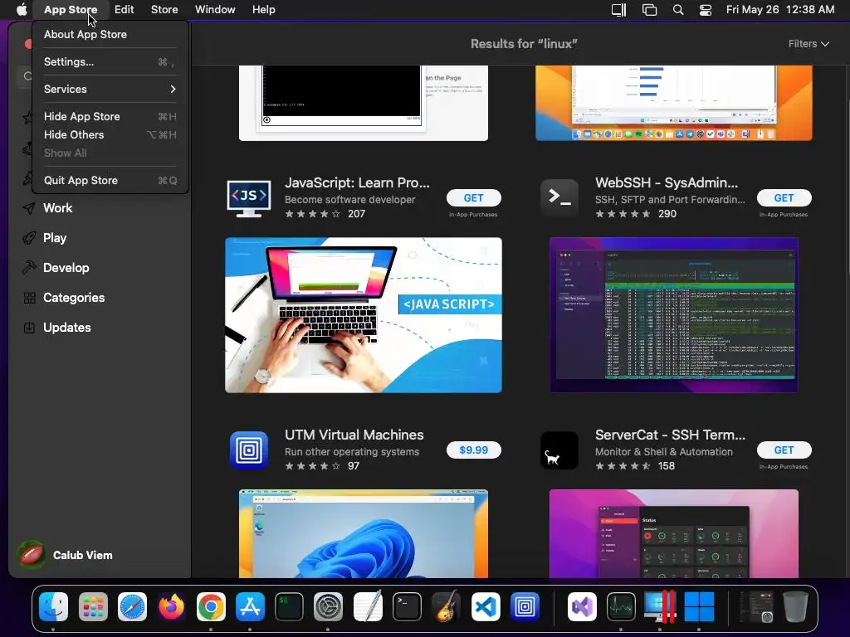Image resolution: width=850 pixels, height=637 pixels.
Task: Go to the Work section
Action: 57,208
